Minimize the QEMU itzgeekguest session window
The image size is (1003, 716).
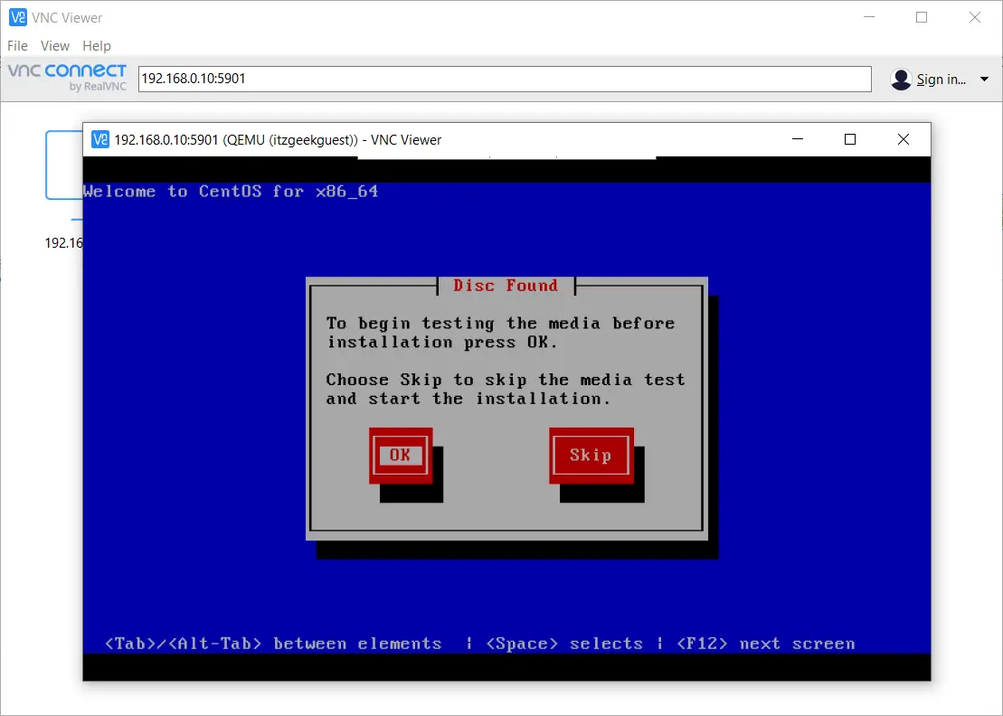798,139
